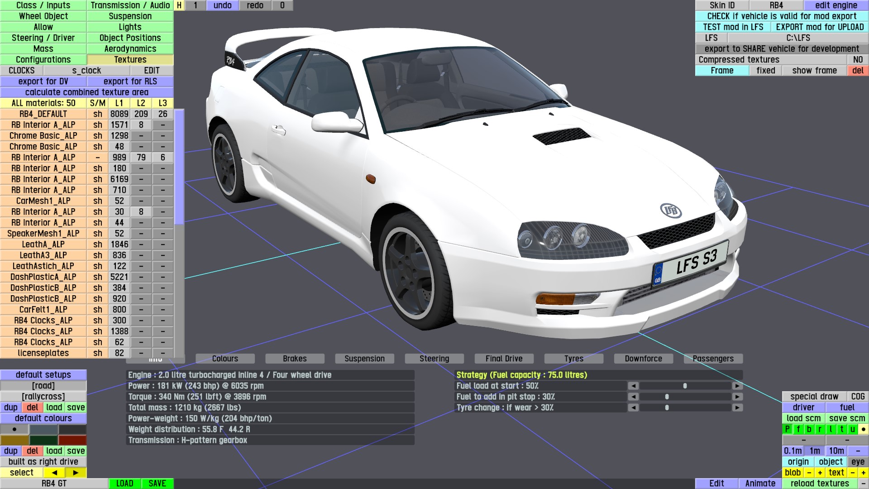Image resolution: width=869 pixels, height=489 pixels.
Task: Toggle the eye view mode
Action: 858,462
